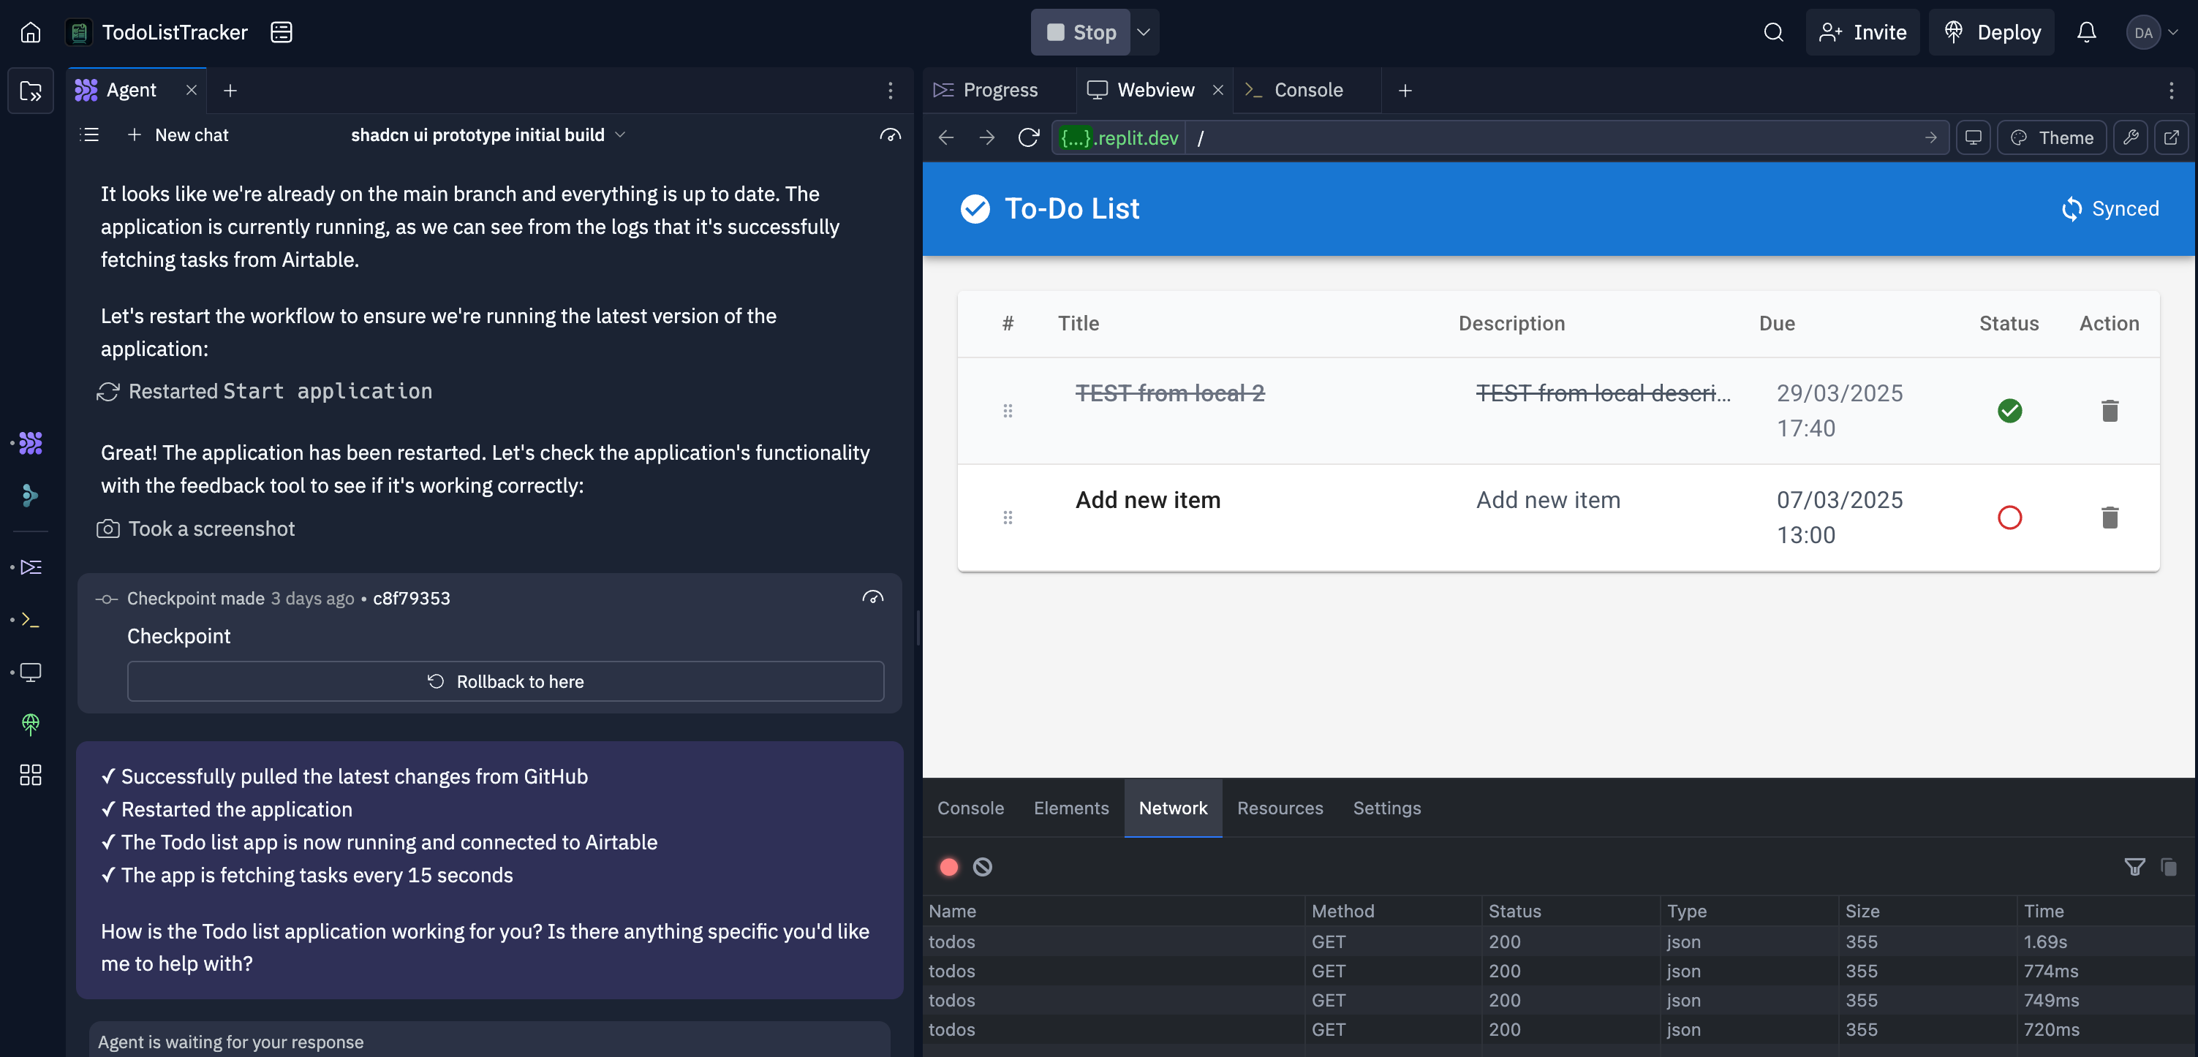Open the database icon next to TodoListTracker

281,32
